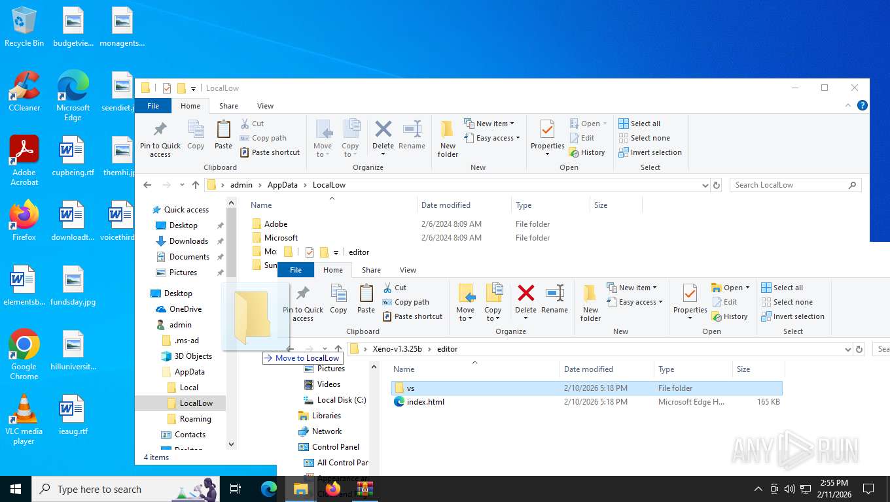Open File menu in LocalLow window

[153, 106]
